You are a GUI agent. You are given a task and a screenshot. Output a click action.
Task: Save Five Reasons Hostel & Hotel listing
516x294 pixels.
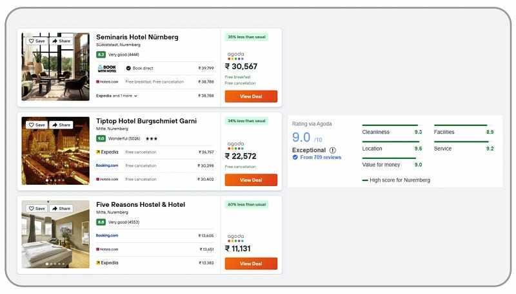coord(36,209)
